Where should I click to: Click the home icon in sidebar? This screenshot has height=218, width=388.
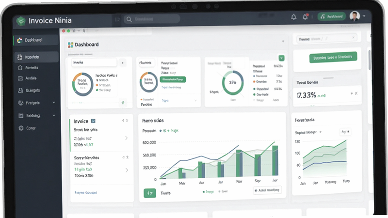pos(20,67)
